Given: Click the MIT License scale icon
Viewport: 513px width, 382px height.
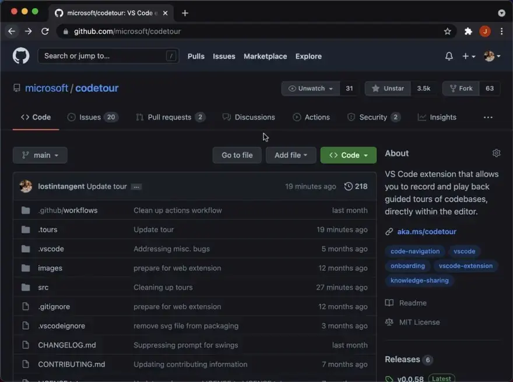Looking at the screenshot, I should [389, 322].
